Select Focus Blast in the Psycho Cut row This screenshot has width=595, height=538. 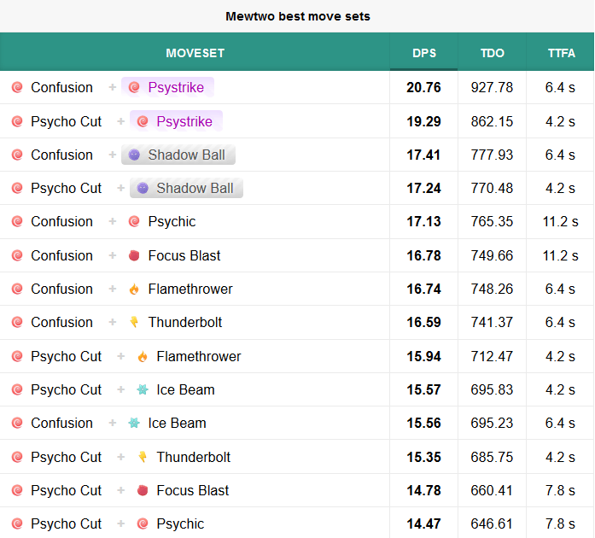[192, 490]
